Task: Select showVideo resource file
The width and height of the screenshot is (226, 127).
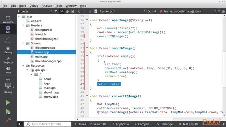Action: [x=51, y=97]
